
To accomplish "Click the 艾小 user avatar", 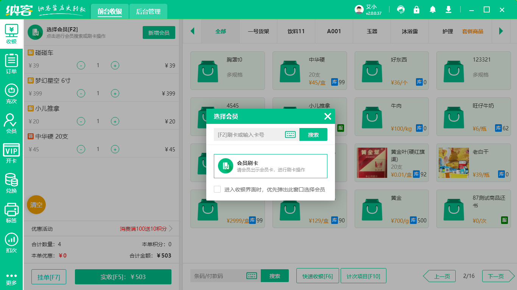I will click(359, 9).
